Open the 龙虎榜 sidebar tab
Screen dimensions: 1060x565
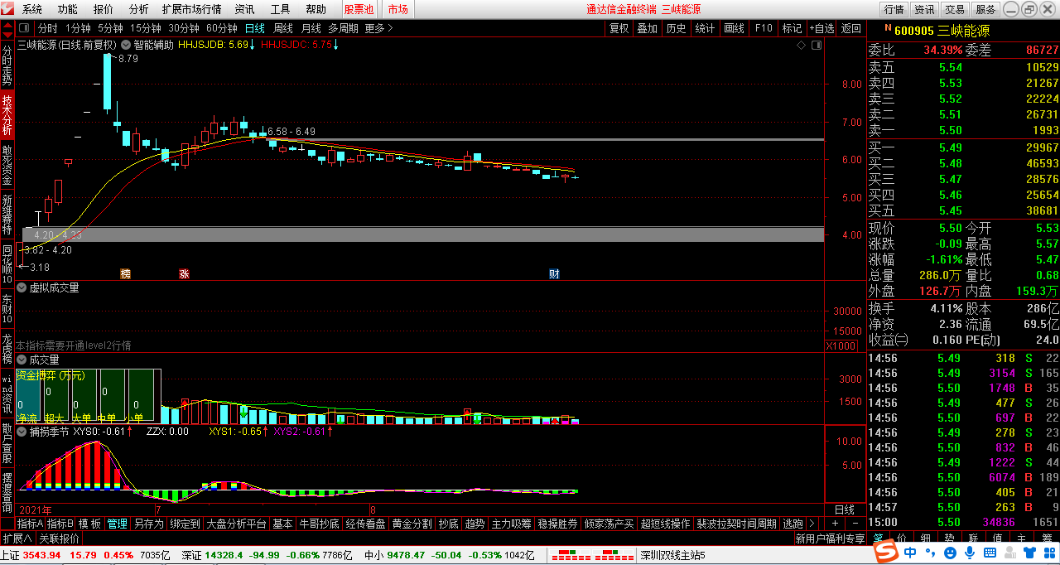[7, 349]
